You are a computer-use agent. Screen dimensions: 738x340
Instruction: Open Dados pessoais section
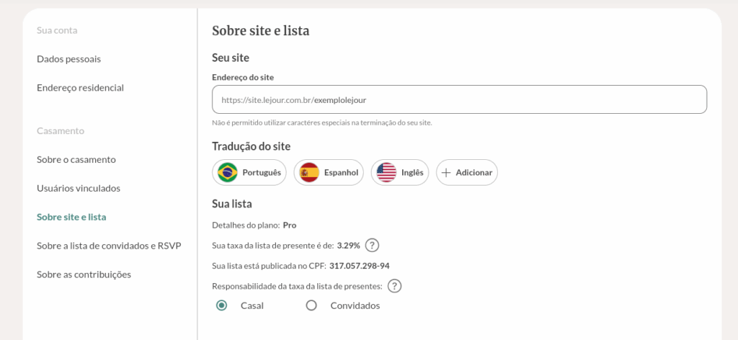click(68, 59)
